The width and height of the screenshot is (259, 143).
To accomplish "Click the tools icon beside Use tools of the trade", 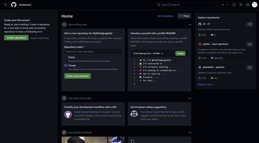I will pos(64,98).
